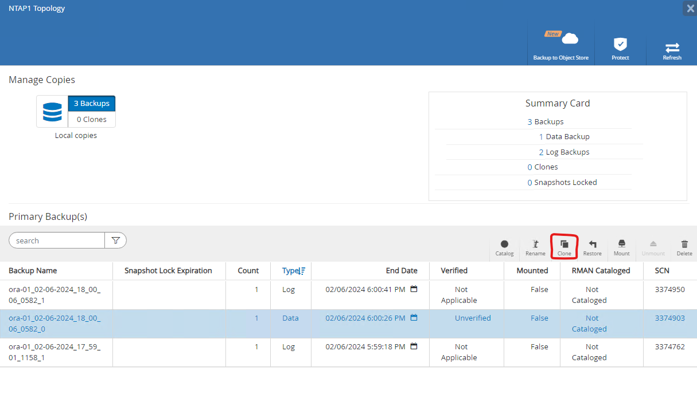Click the Rename backup icon
The width and height of the screenshot is (697, 410).
(535, 245)
